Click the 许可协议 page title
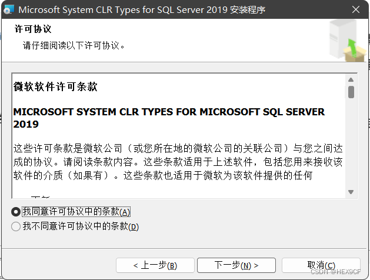 click(x=33, y=29)
